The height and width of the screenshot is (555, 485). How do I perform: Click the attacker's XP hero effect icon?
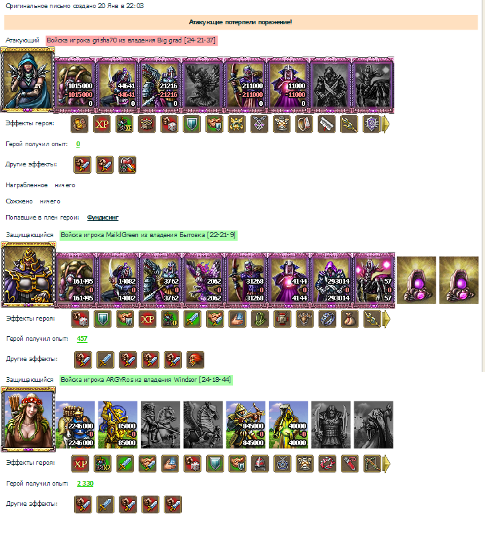pyautogui.click(x=102, y=124)
